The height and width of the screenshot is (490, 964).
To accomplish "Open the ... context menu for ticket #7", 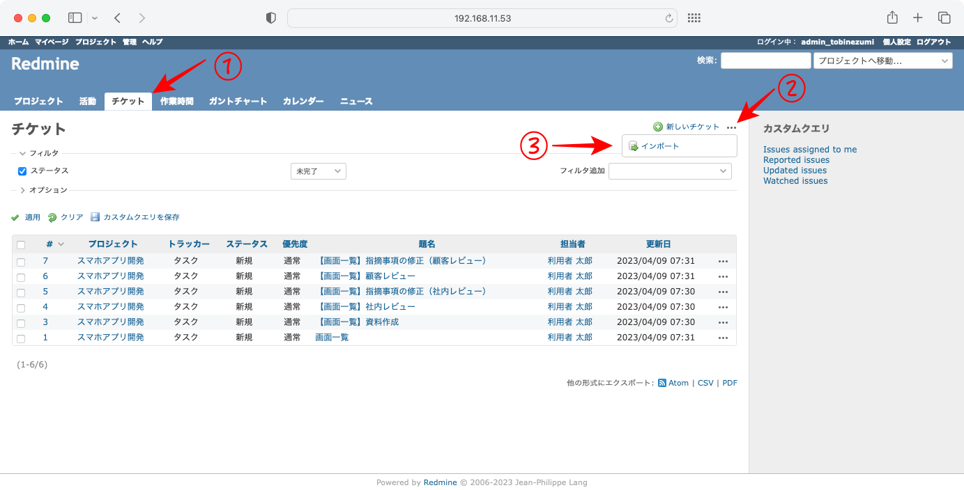I will (723, 260).
